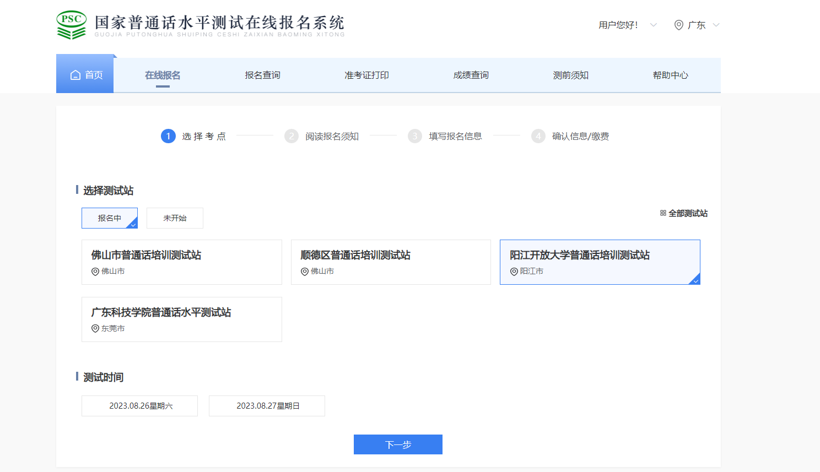Expand the 广东 province dropdown arrow

[x=716, y=25]
